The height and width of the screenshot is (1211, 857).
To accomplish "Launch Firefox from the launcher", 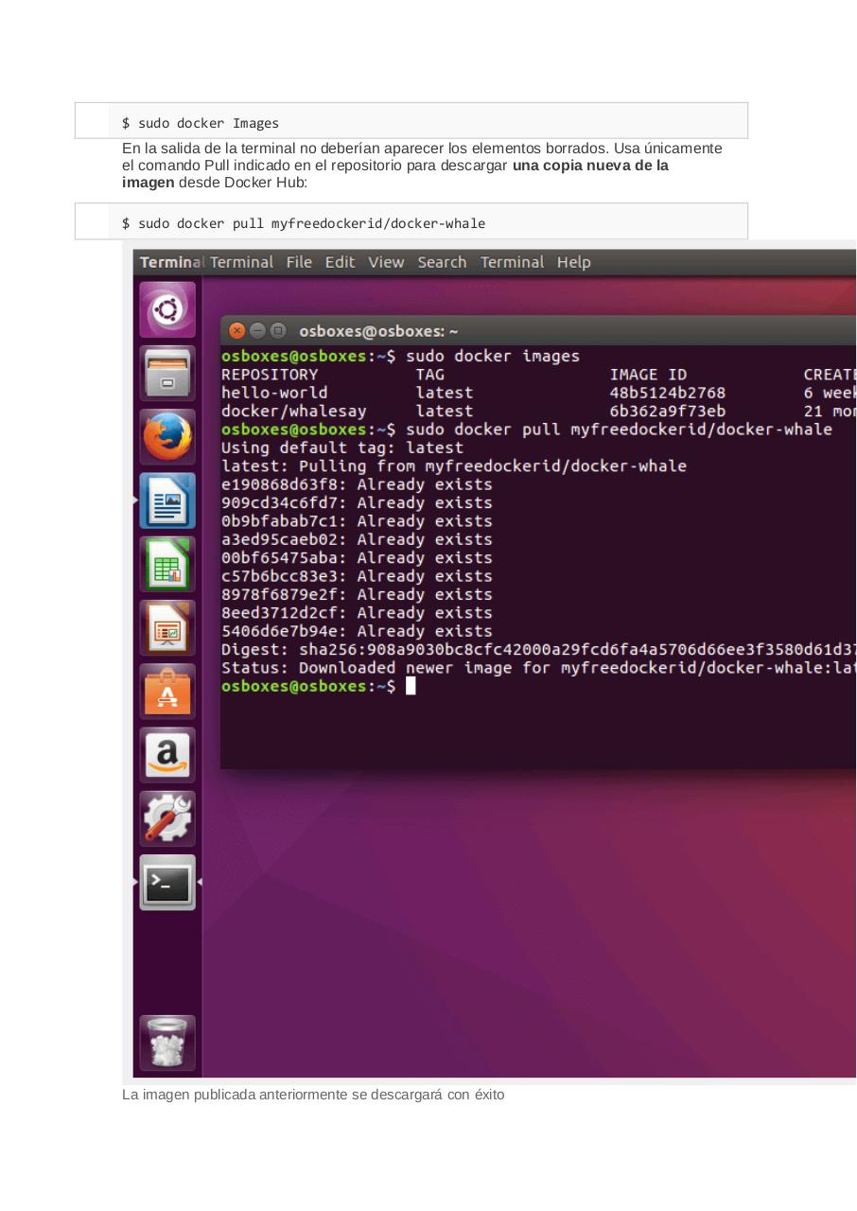I will coord(166,437).
